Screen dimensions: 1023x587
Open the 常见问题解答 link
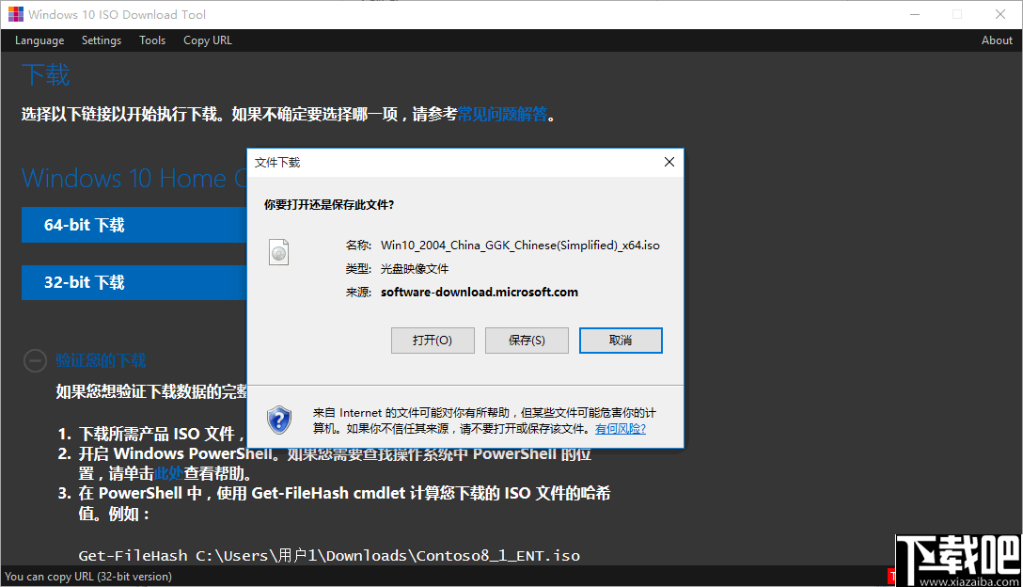502,114
